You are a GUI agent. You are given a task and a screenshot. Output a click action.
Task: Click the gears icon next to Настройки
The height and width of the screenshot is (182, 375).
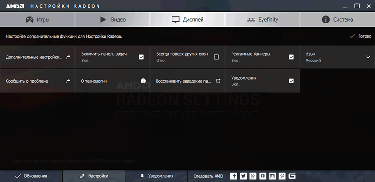82,176
